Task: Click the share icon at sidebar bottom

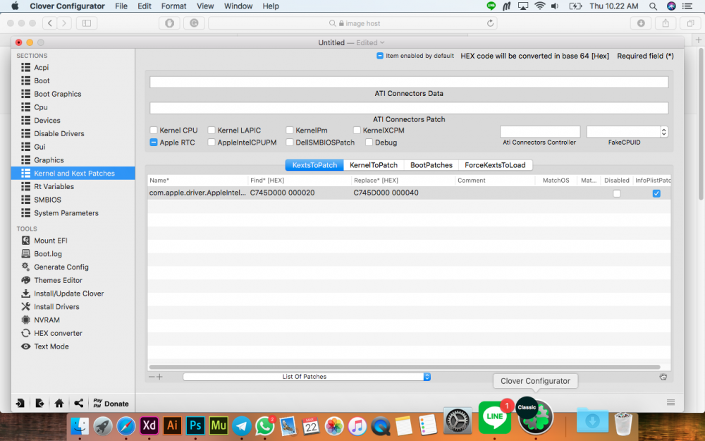Action: (79, 403)
